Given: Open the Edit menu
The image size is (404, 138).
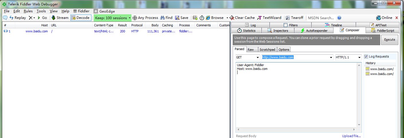Looking at the screenshot, I should [17, 11].
